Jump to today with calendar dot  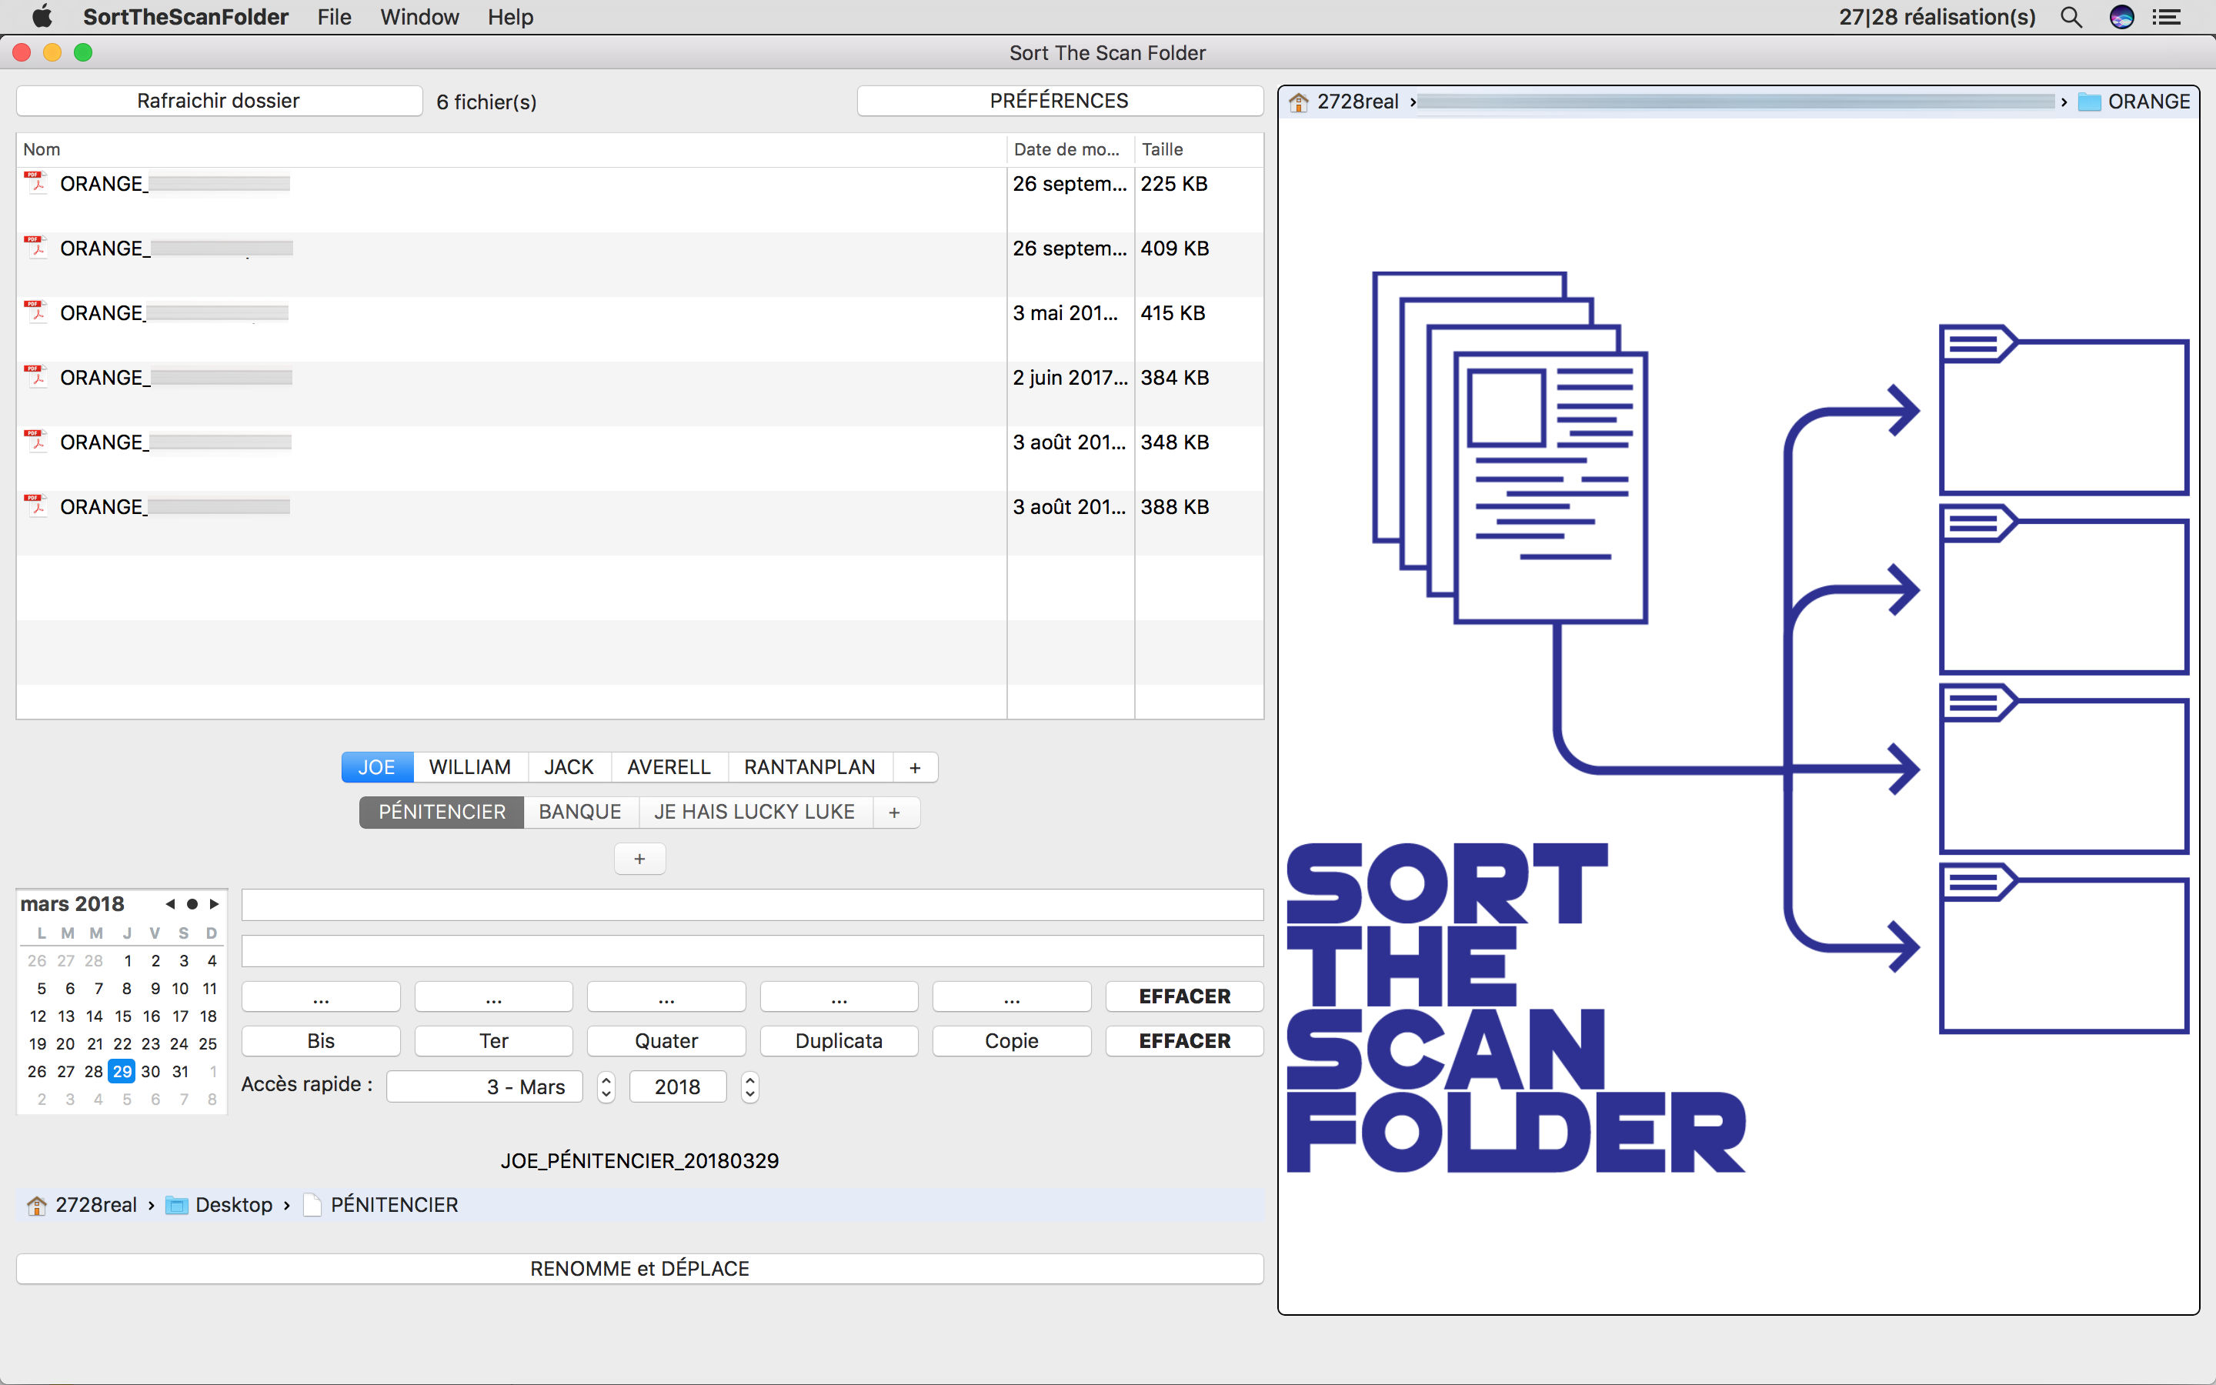[x=192, y=904]
